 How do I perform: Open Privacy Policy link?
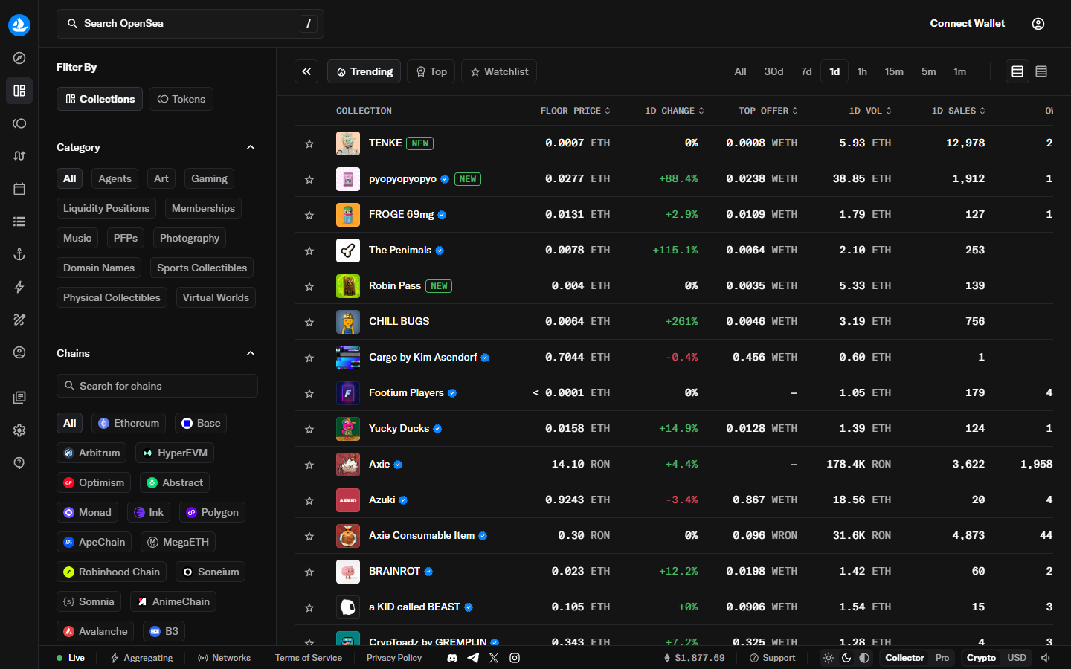tap(394, 658)
